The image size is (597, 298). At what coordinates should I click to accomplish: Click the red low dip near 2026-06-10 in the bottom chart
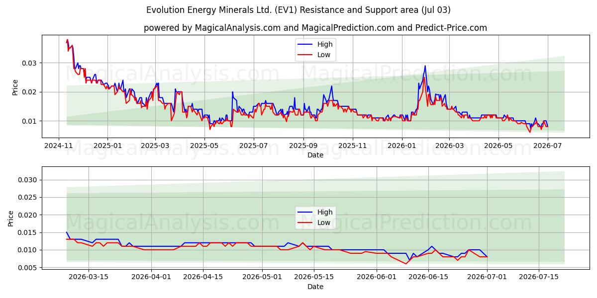[x=406, y=264]
